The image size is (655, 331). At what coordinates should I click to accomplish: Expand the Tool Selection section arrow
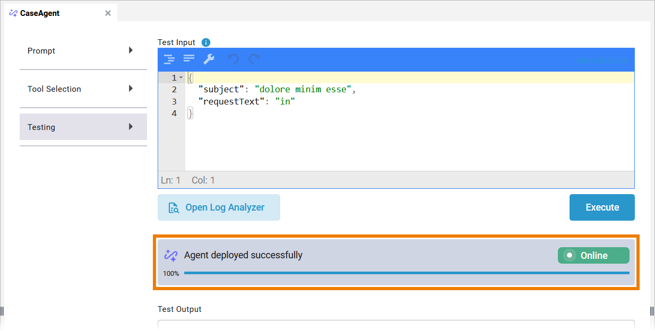tap(131, 89)
